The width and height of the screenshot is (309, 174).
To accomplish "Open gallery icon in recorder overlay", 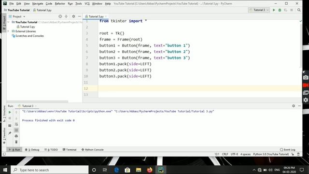I will point(306,92).
